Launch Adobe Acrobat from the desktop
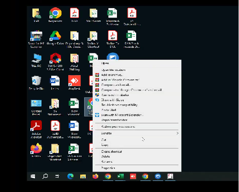239x192 pixels. [36, 129]
